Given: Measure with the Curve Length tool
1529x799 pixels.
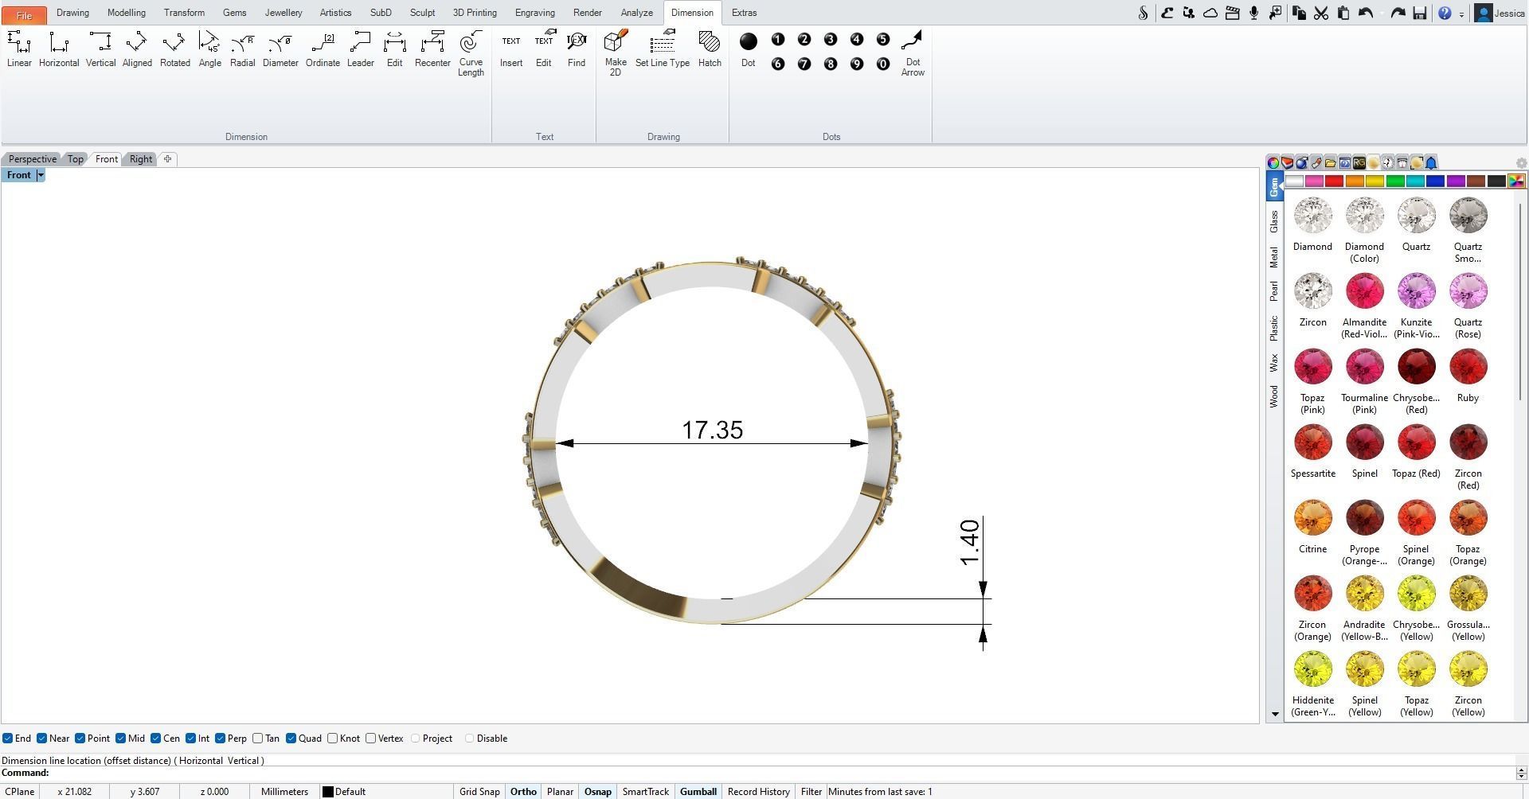Looking at the screenshot, I should click(x=471, y=53).
